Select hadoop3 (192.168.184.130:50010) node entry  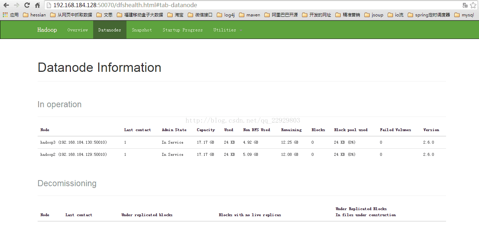(x=73, y=142)
